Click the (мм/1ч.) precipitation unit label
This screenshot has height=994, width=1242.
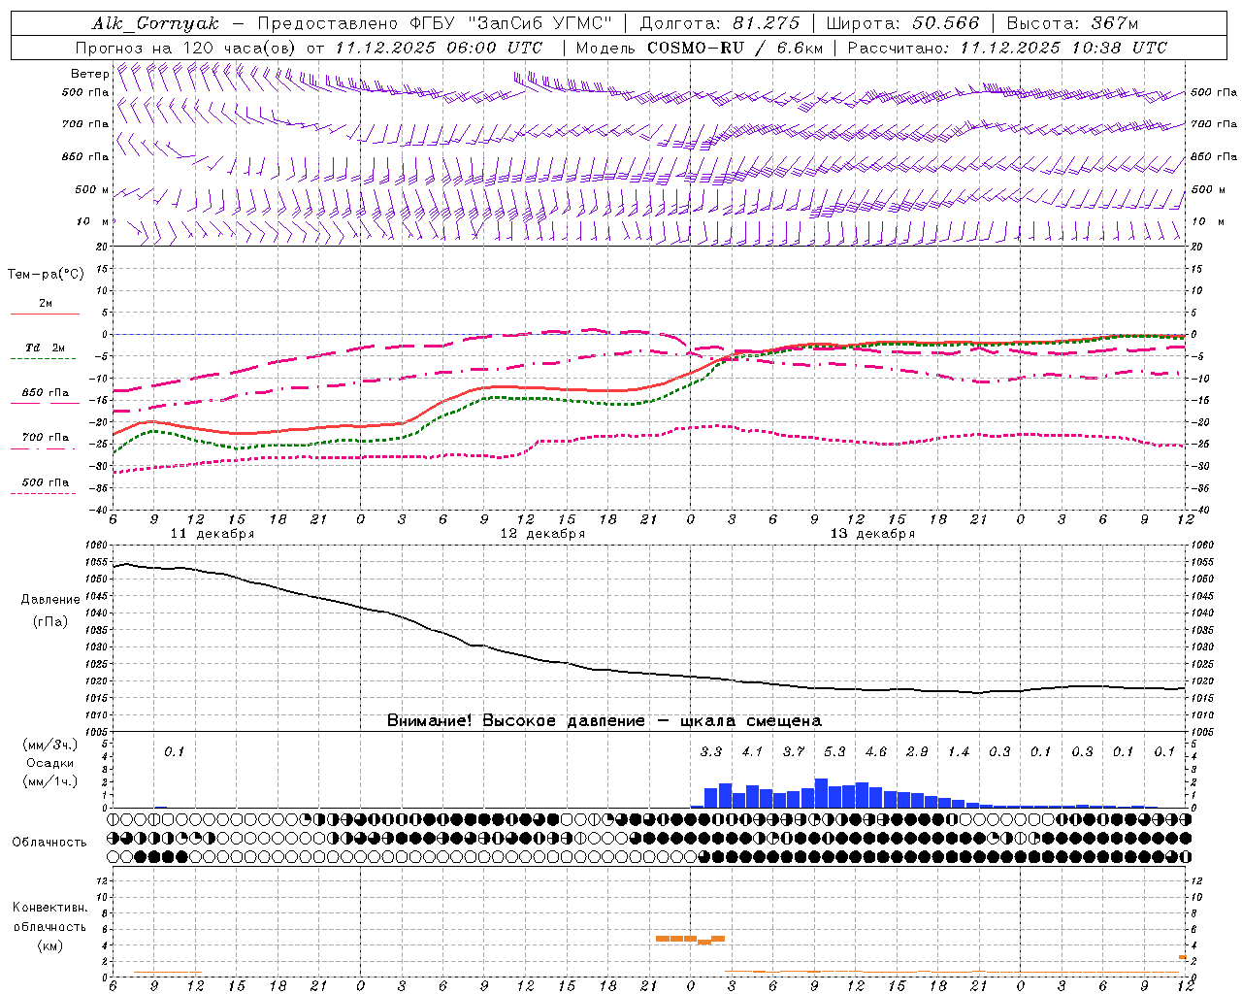coord(49,781)
